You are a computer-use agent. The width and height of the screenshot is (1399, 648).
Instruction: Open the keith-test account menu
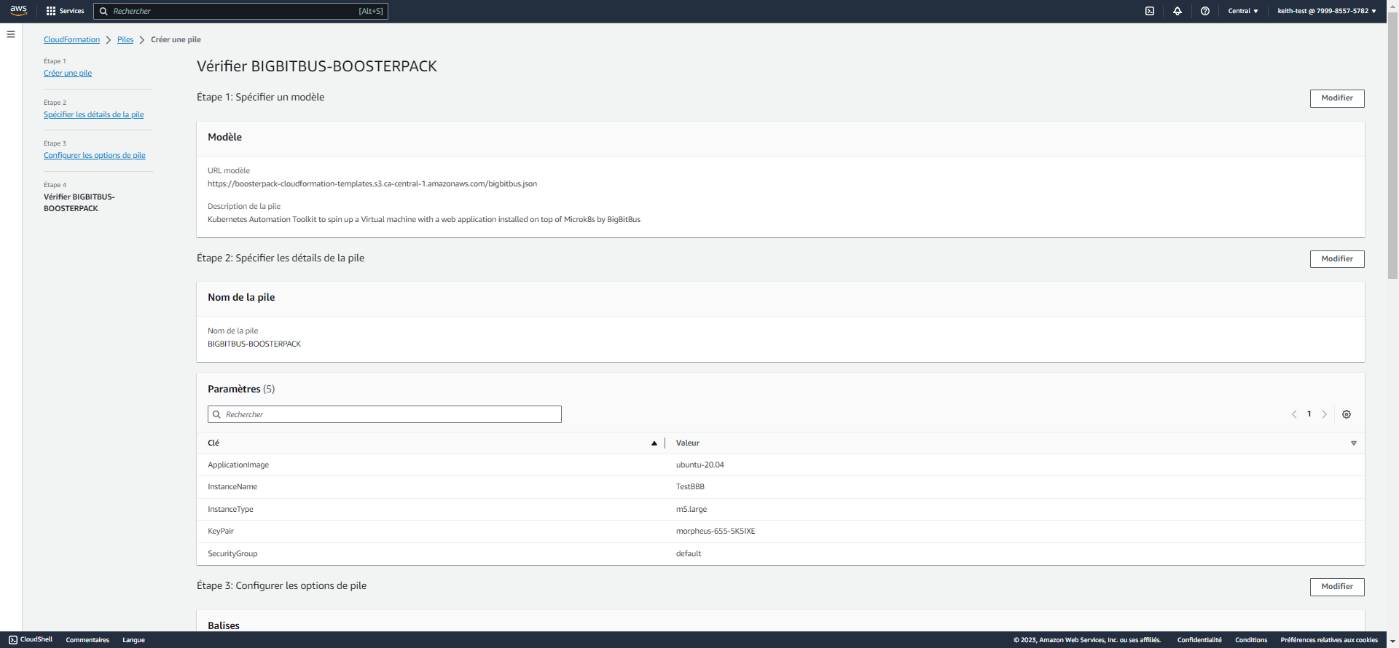click(x=1326, y=11)
